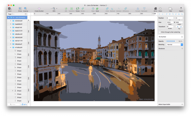Viewport: 191px width, 116px height.
Task: Click the Rotate transform field
Action: point(170,27)
